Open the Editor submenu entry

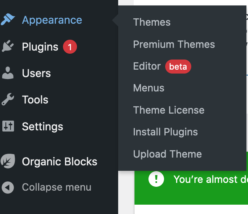point(147,66)
